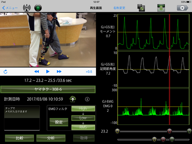Open EMG filter 設定
This screenshot has height=144, width=192.
(x=59, y=122)
